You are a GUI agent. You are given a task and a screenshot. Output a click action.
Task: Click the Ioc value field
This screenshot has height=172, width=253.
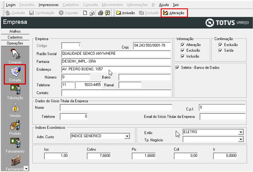56,156
